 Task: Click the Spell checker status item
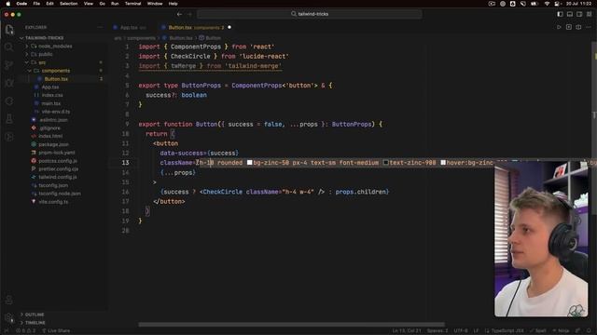tap(538, 331)
